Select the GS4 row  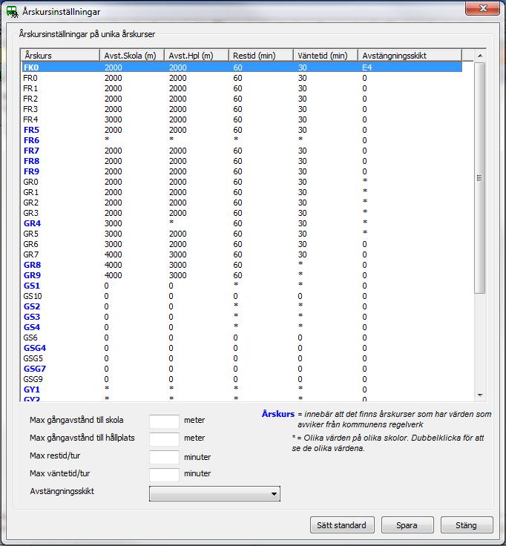[x=242, y=327]
